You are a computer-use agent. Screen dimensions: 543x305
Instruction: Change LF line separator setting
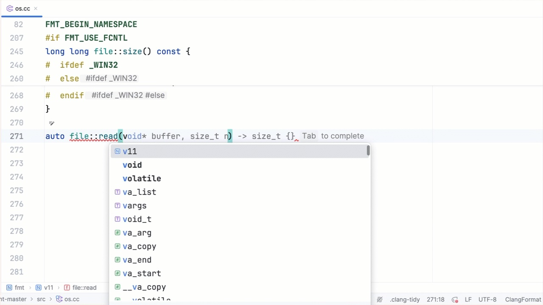point(468,299)
